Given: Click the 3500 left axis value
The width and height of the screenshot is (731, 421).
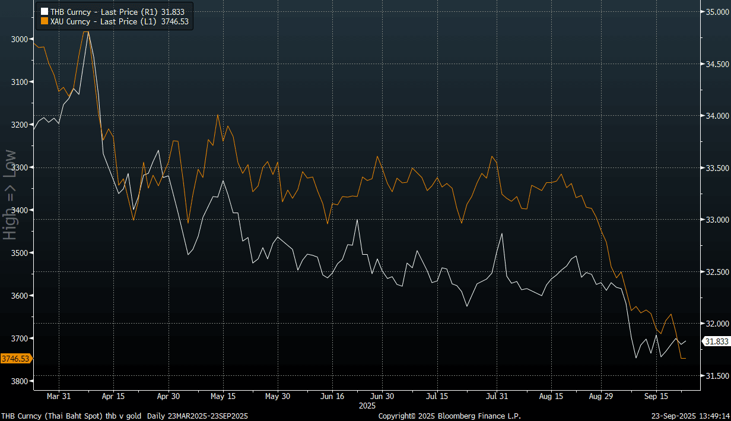Looking at the screenshot, I should 20,253.
